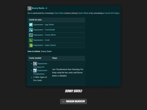147x110 pixels.
Task: Click the Frozen Mirror card icon
Action: (x=31, y=35)
